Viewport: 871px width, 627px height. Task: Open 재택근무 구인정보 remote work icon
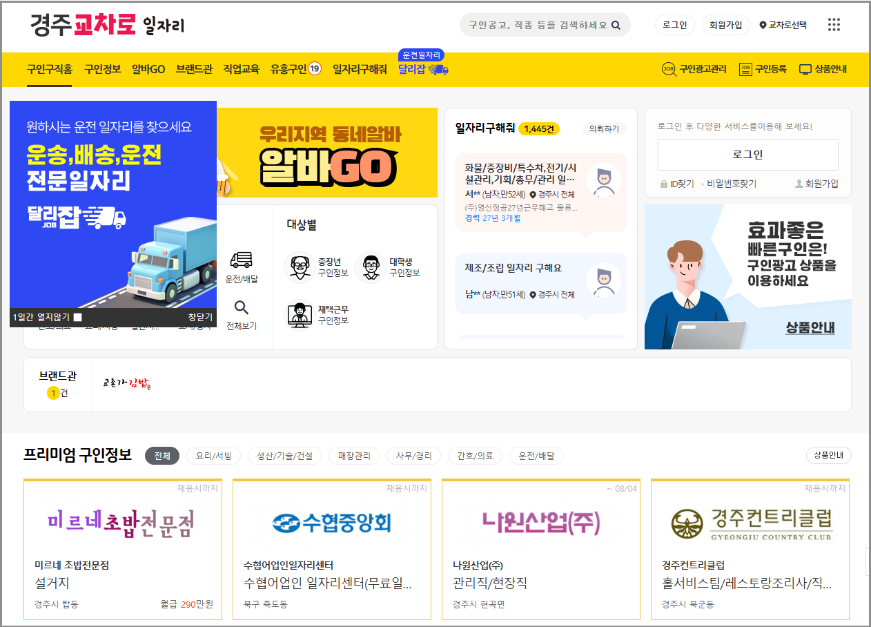click(300, 316)
